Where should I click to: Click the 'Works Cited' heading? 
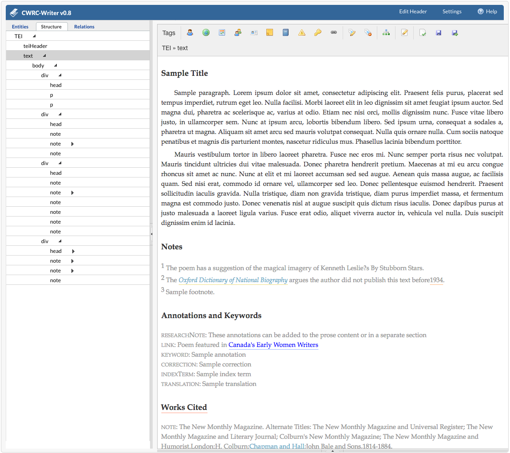[x=184, y=407]
